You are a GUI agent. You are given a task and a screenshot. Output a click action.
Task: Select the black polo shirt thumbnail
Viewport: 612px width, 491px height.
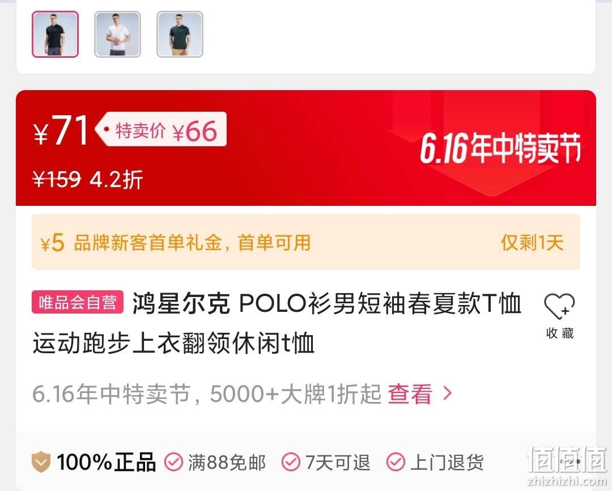pos(55,35)
